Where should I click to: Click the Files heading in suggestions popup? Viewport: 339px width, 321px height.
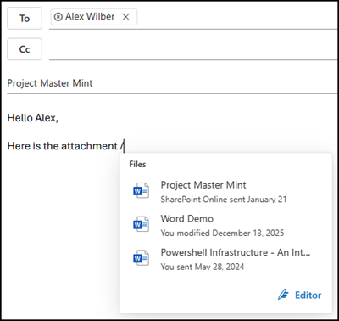click(137, 165)
